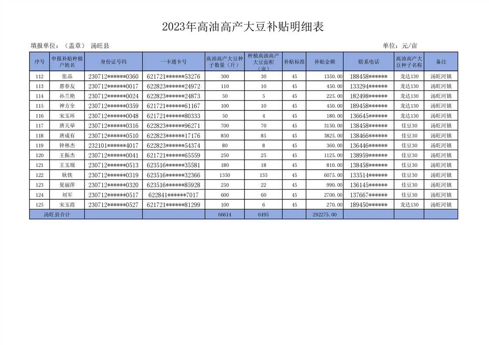The height and width of the screenshot is (345, 489).
Task: Click phone number 188458******
Action: (x=369, y=76)
